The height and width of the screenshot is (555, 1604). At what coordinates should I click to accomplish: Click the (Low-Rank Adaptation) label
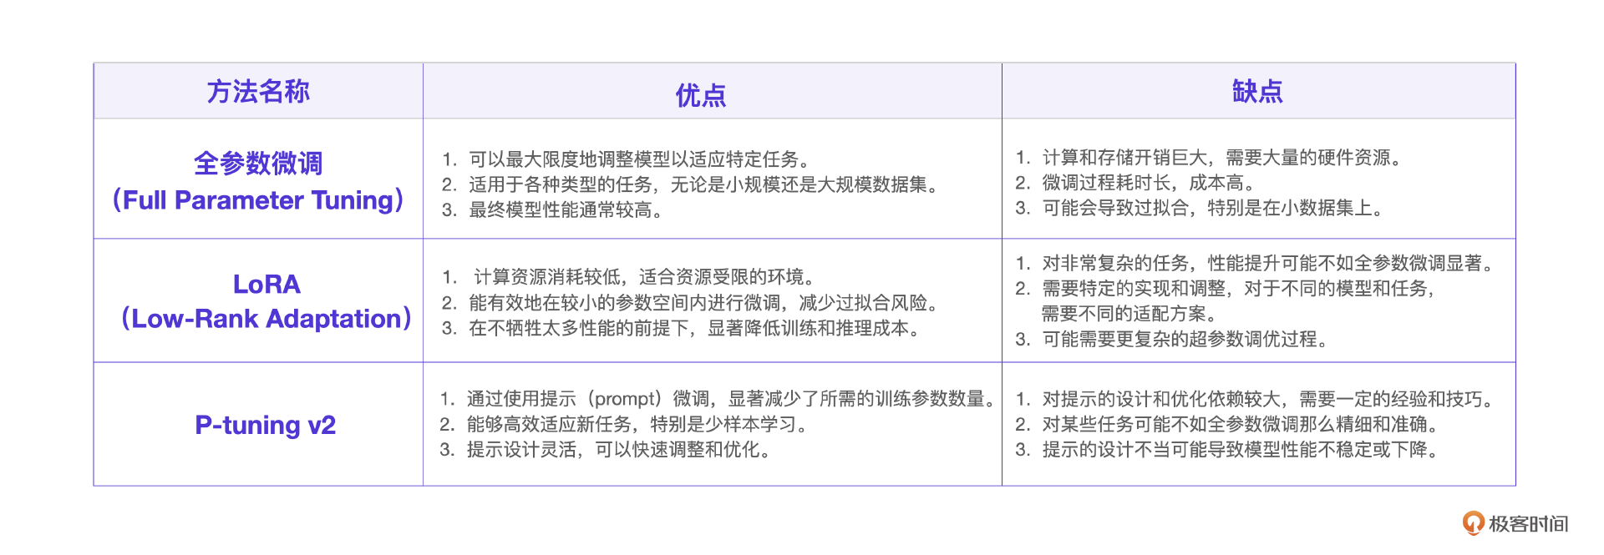(266, 319)
